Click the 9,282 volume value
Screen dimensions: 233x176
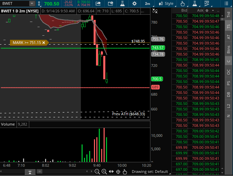point(23,124)
